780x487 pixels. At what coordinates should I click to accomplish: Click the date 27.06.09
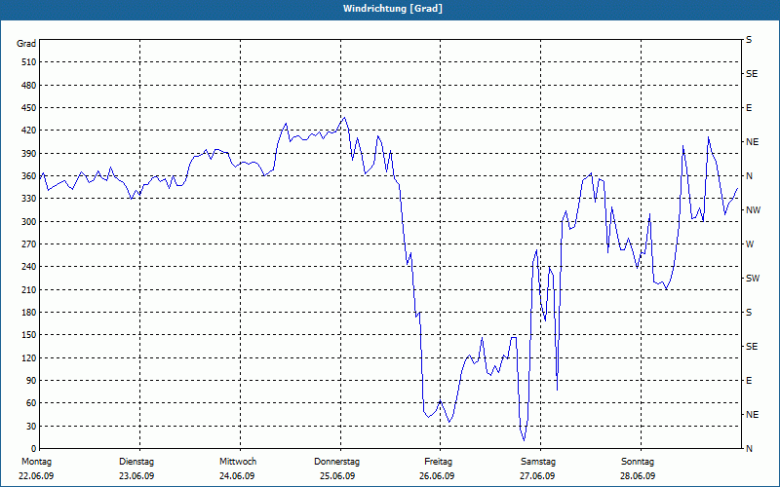click(x=537, y=476)
